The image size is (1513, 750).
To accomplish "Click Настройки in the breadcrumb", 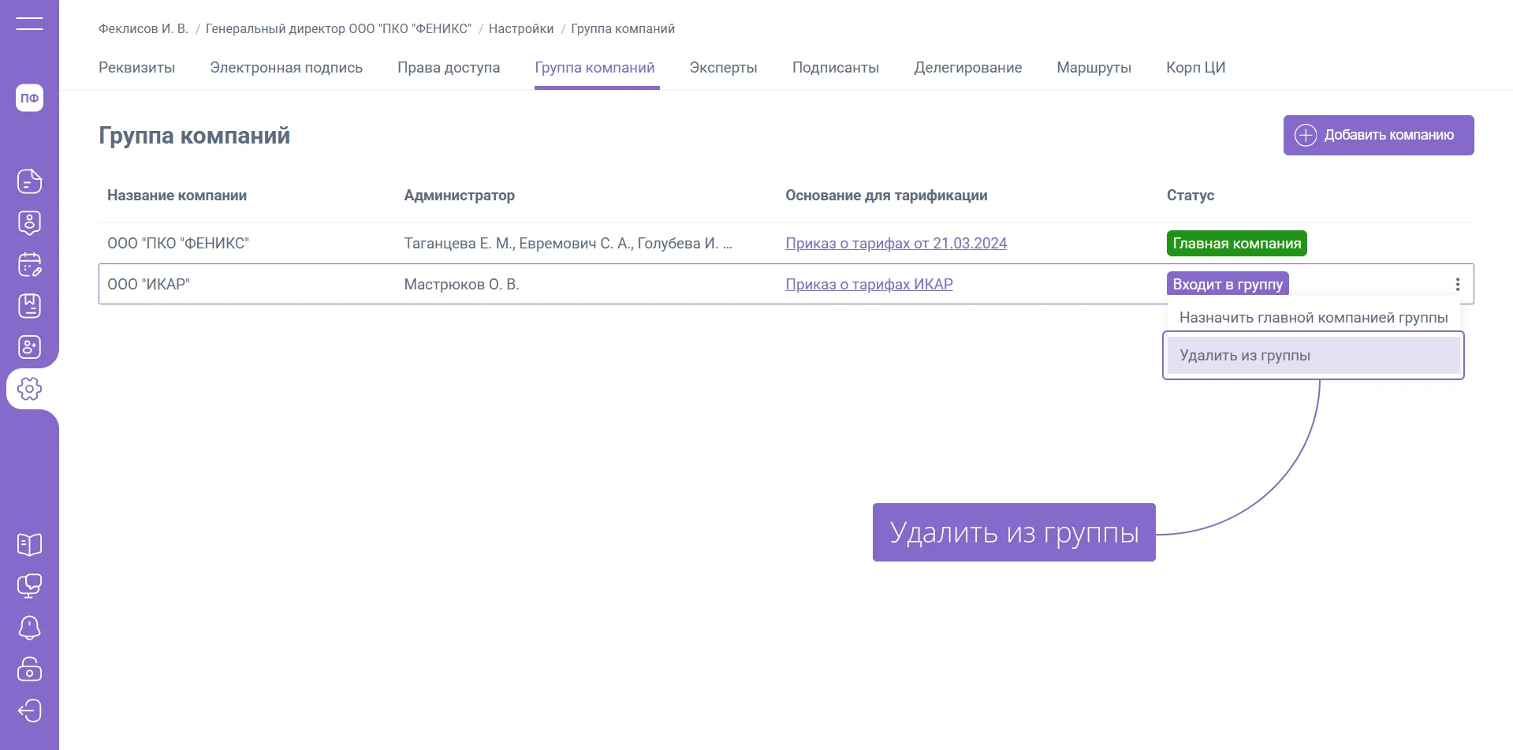I will click(x=521, y=29).
